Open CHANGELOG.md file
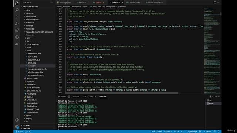Screen dimensions: 237x133 pyautogui.click(x=34, y=91)
